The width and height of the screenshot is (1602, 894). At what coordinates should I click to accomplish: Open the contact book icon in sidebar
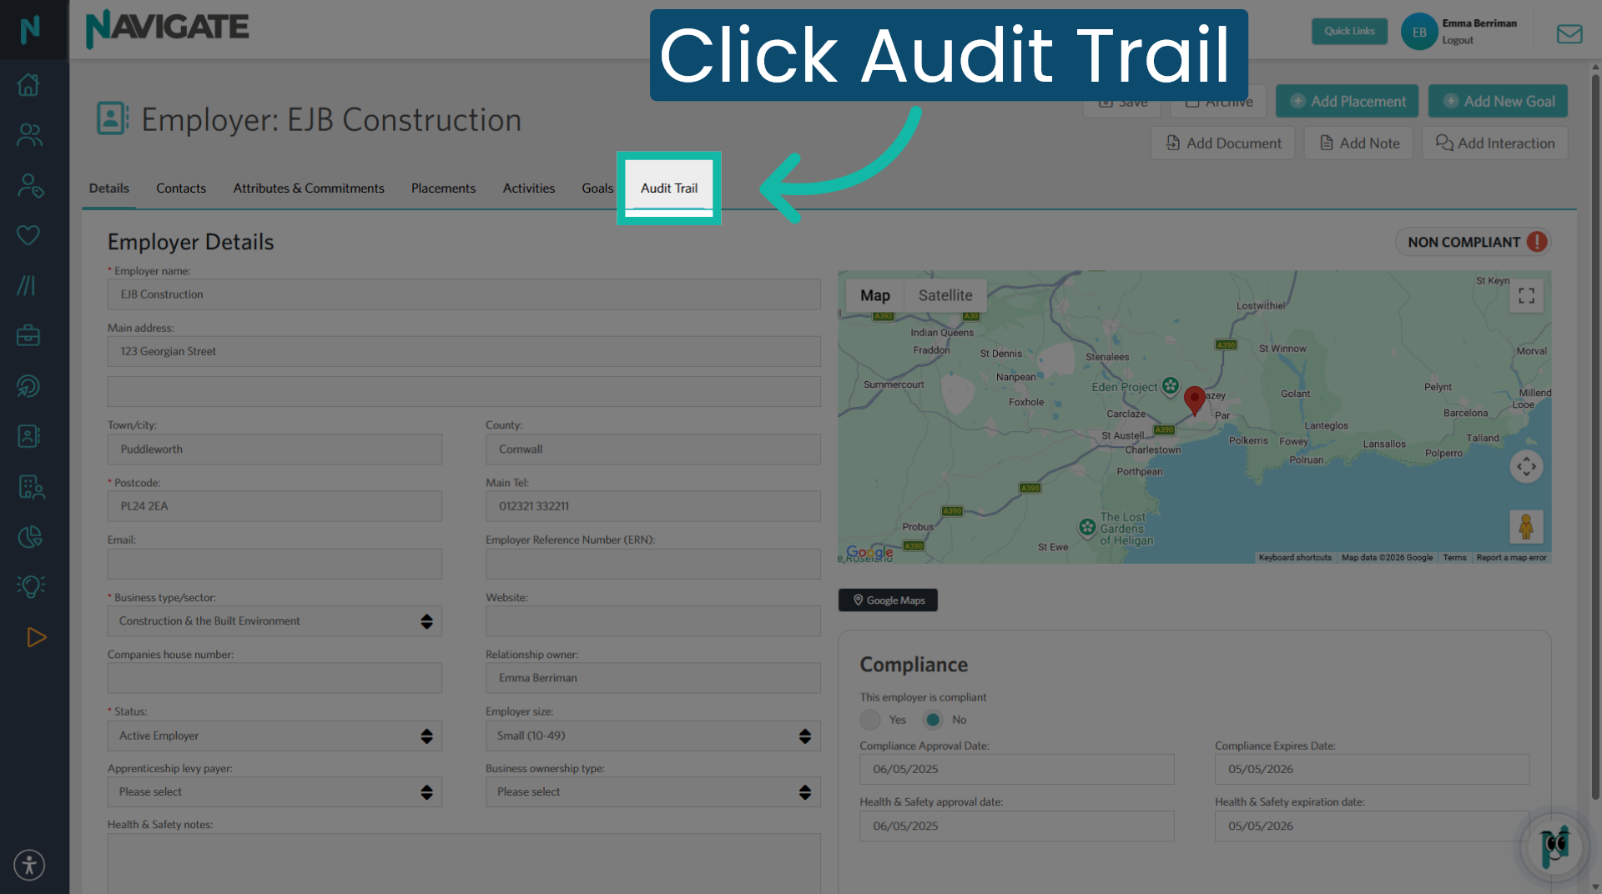tap(28, 436)
